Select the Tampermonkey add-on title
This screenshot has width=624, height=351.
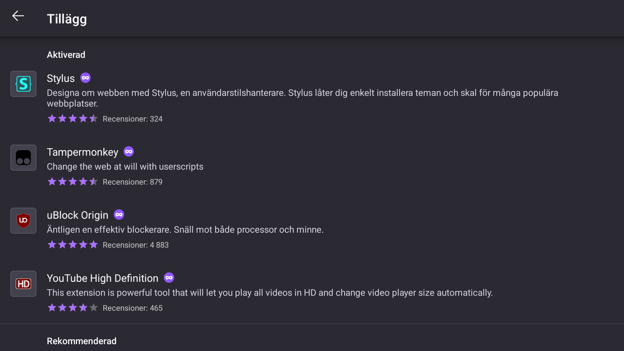click(82, 152)
